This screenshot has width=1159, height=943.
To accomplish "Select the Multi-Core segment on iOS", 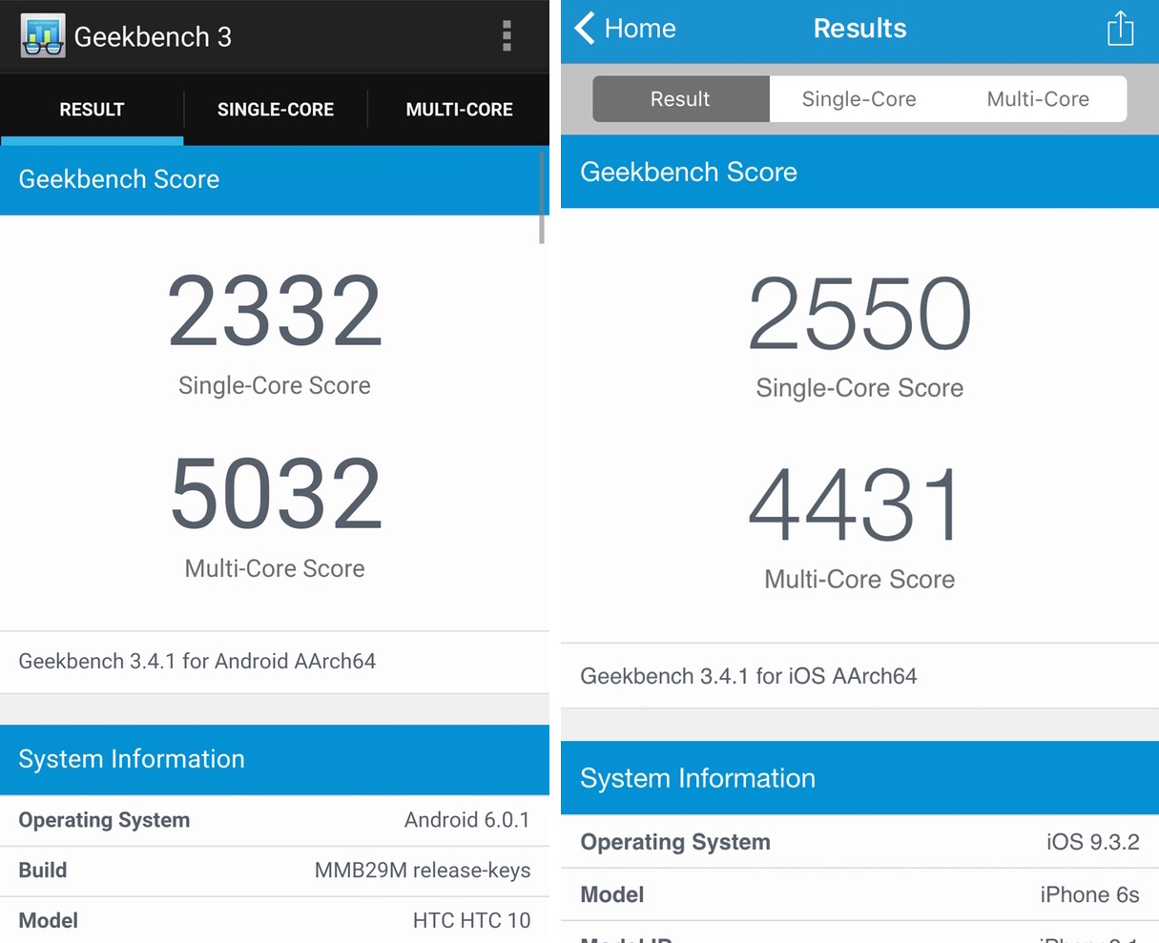I will (1038, 99).
